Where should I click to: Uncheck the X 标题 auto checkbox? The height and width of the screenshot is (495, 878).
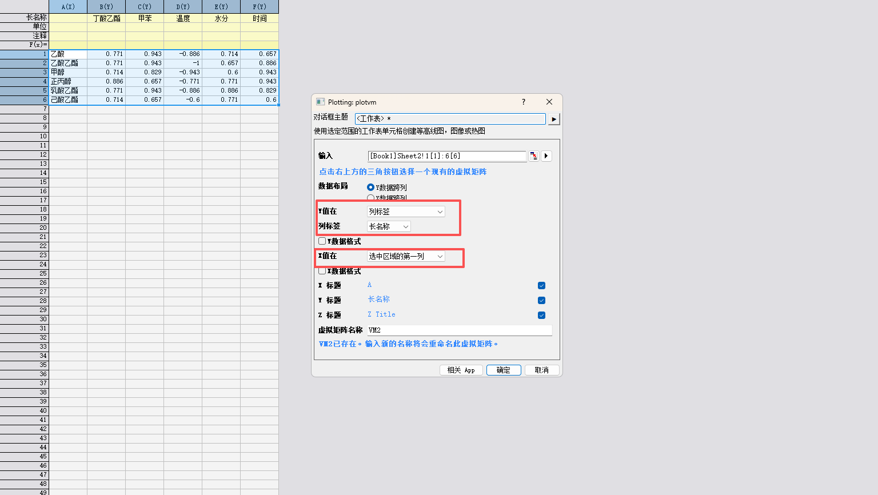coord(541,286)
